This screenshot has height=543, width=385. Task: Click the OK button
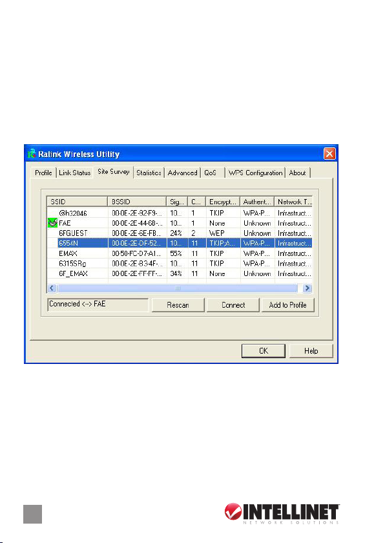264,351
